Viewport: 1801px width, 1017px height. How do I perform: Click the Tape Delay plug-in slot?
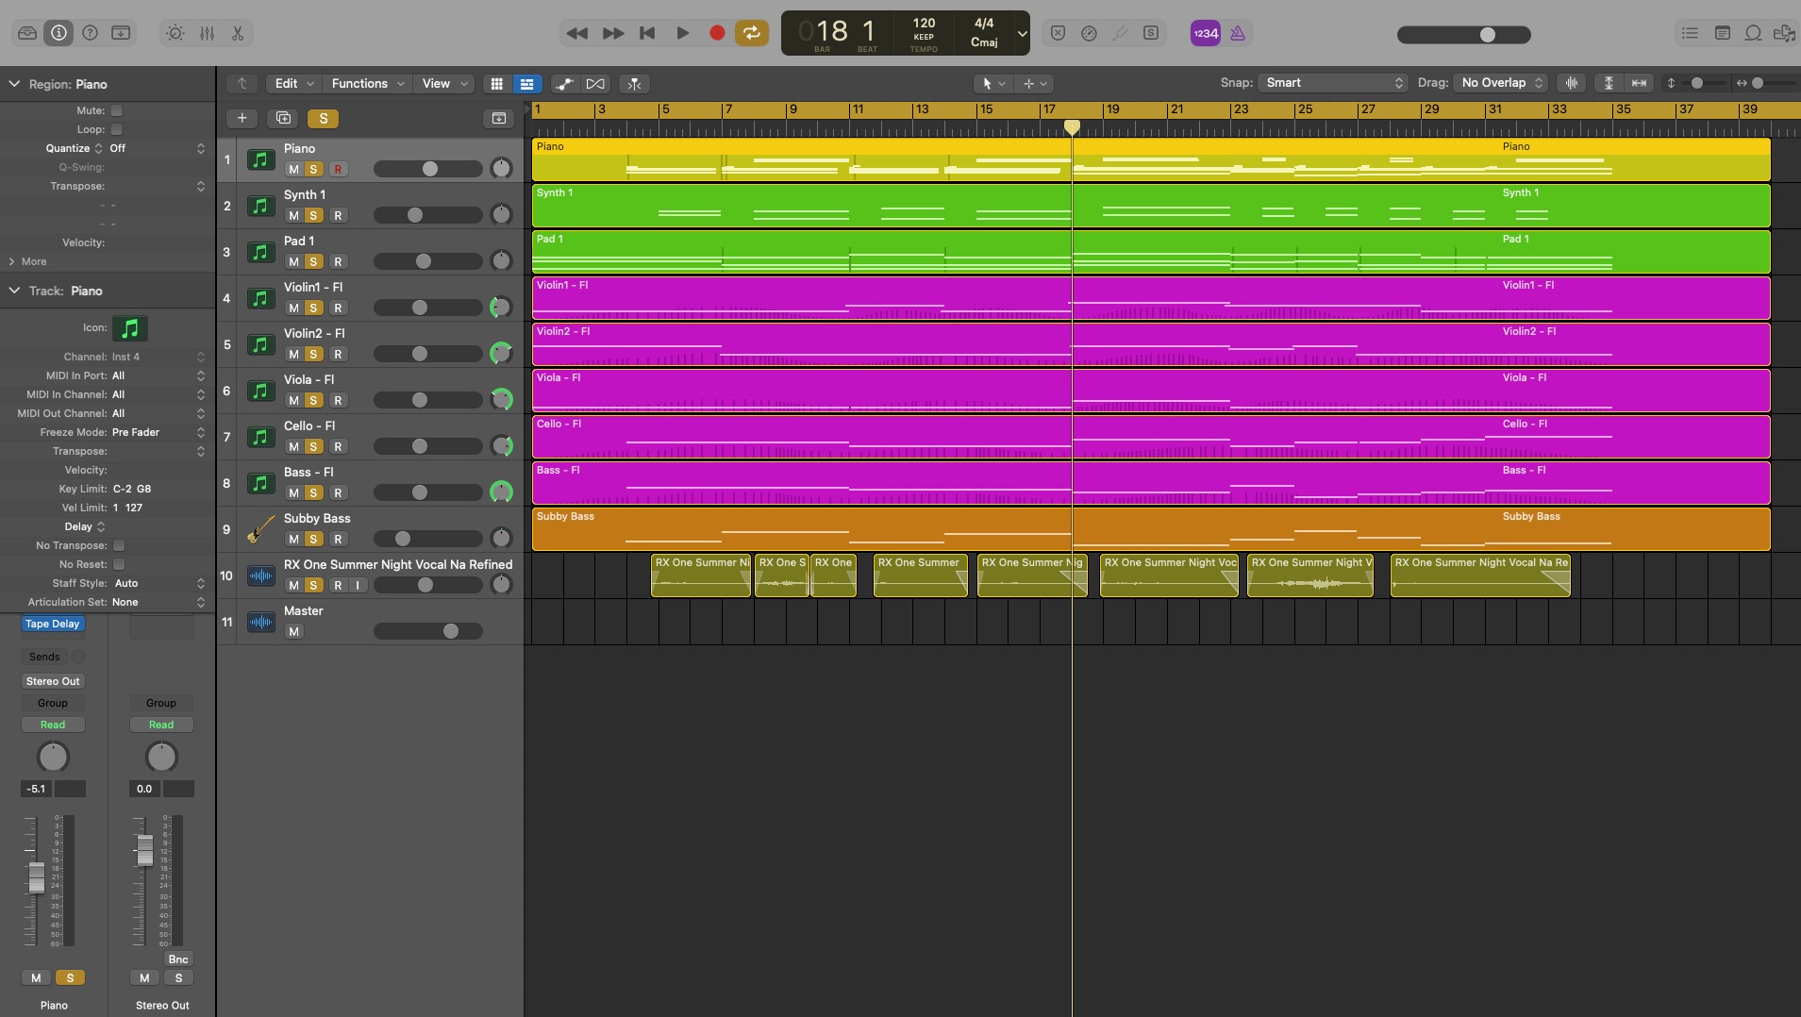coord(53,624)
